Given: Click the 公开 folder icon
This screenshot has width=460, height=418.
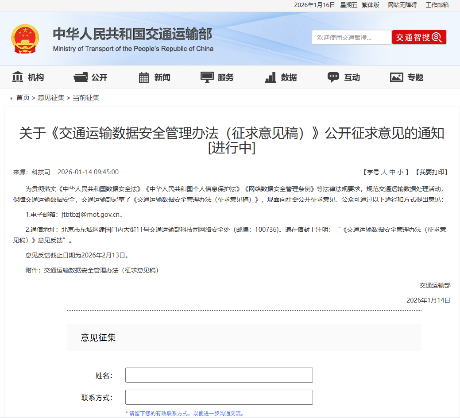Looking at the screenshot, I should pos(81,77).
